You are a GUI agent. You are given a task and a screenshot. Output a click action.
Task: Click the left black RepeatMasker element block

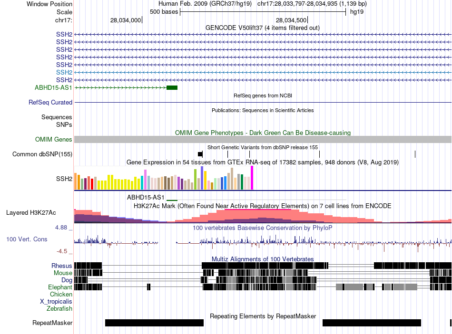(x=154, y=323)
